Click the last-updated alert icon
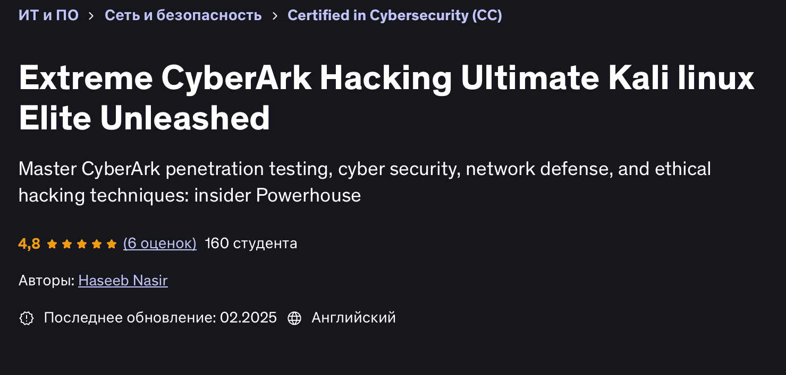786x375 pixels. [26, 317]
